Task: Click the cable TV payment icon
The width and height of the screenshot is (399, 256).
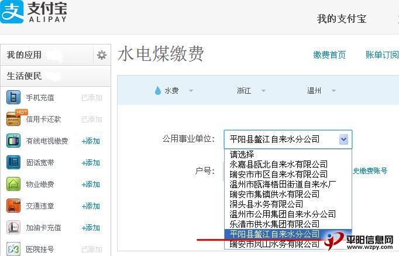Action: point(13,141)
